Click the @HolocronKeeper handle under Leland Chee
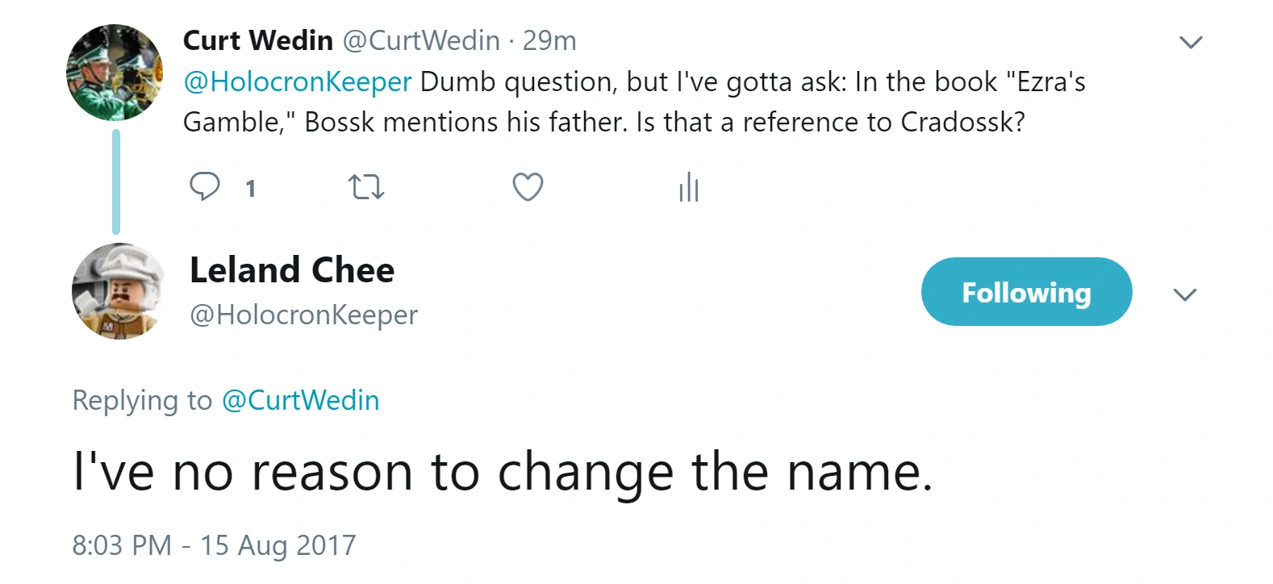This screenshot has width=1273, height=584. click(x=303, y=315)
